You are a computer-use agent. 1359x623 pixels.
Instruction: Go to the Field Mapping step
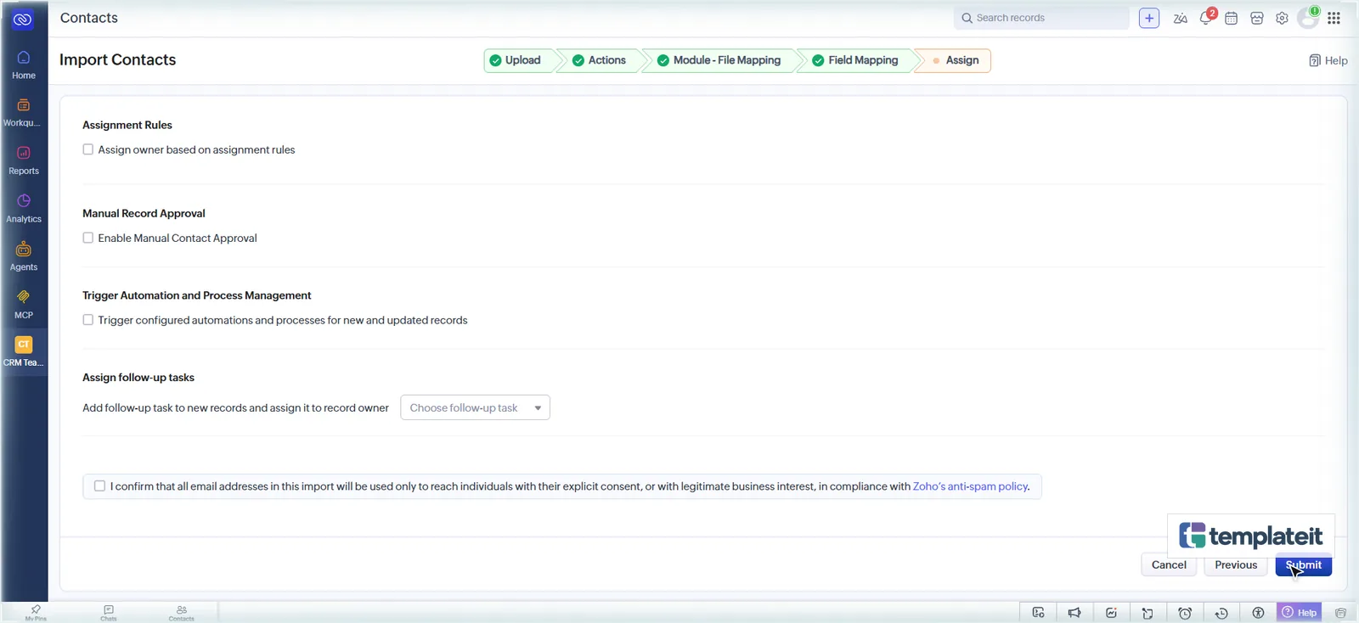point(855,60)
